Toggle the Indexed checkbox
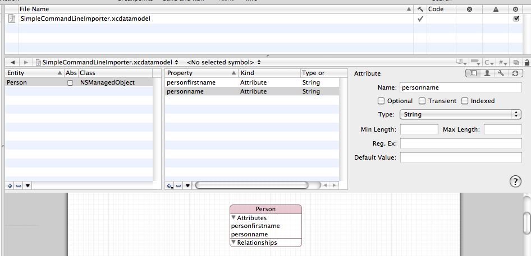 tap(465, 101)
